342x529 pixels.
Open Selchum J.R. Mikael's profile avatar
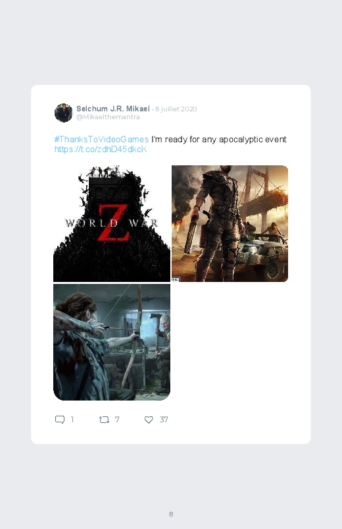[63, 113]
